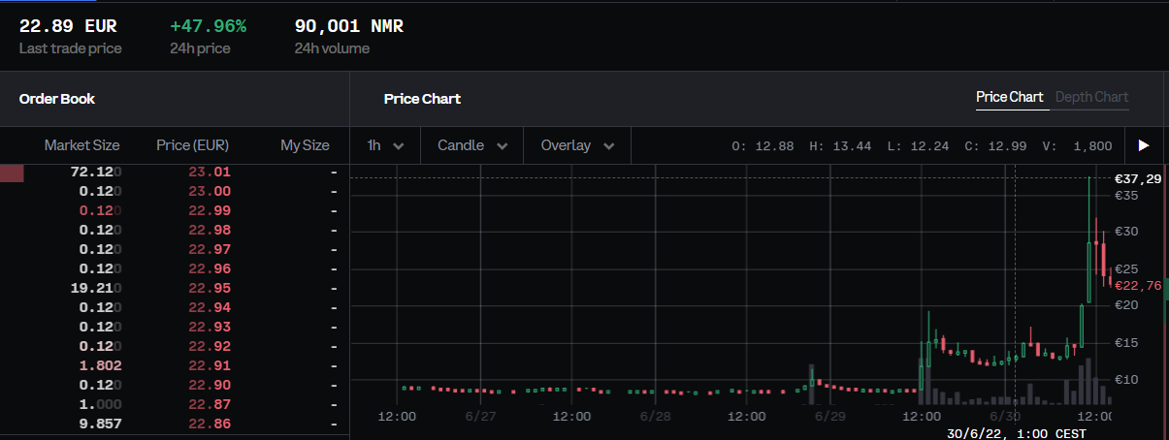
Task: Click the play arrow icon in chart toolbar
Action: pyautogui.click(x=1143, y=145)
